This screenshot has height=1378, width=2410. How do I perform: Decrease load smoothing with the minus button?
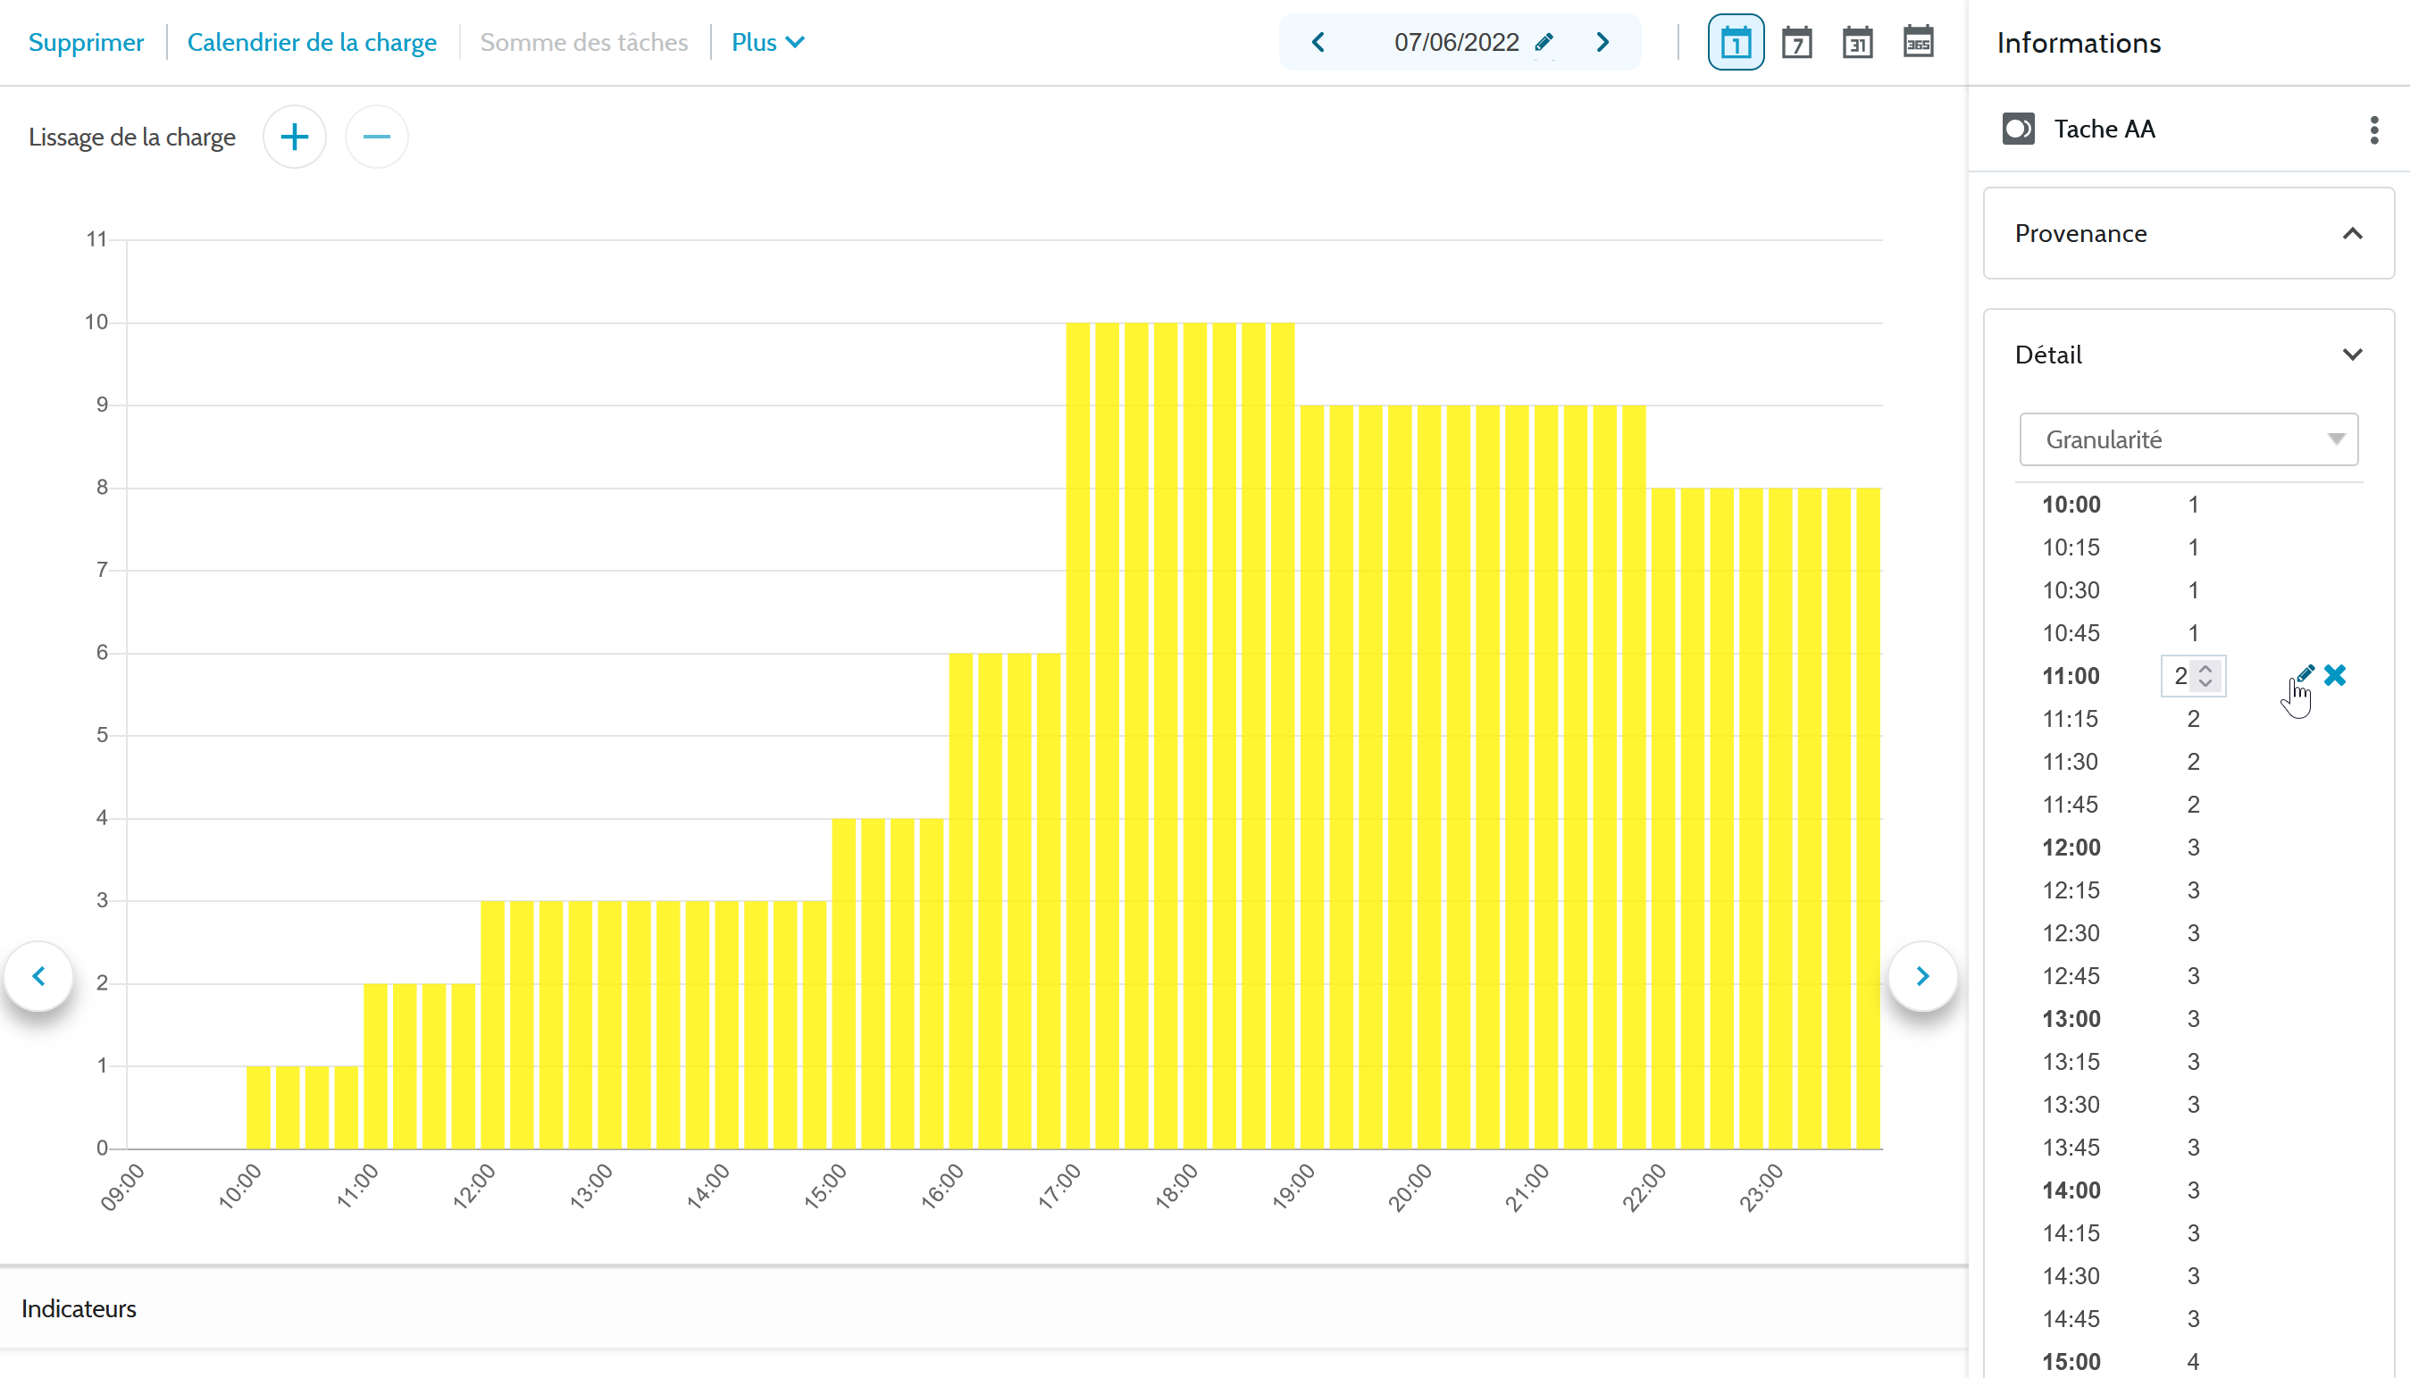pyautogui.click(x=376, y=138)
